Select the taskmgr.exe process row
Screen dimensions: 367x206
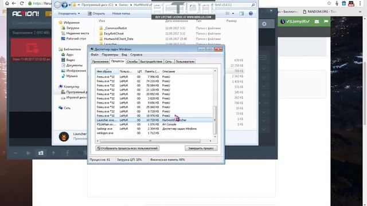154,129
